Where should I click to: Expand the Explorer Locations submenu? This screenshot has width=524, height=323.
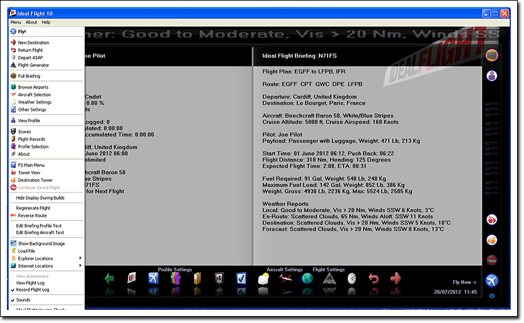click(46, 258)
